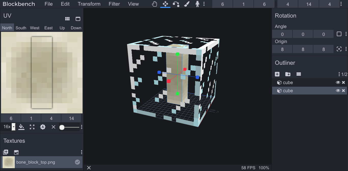348x171 pixels.
Task: Activate the Paint Brush tool
Action: 187,4
